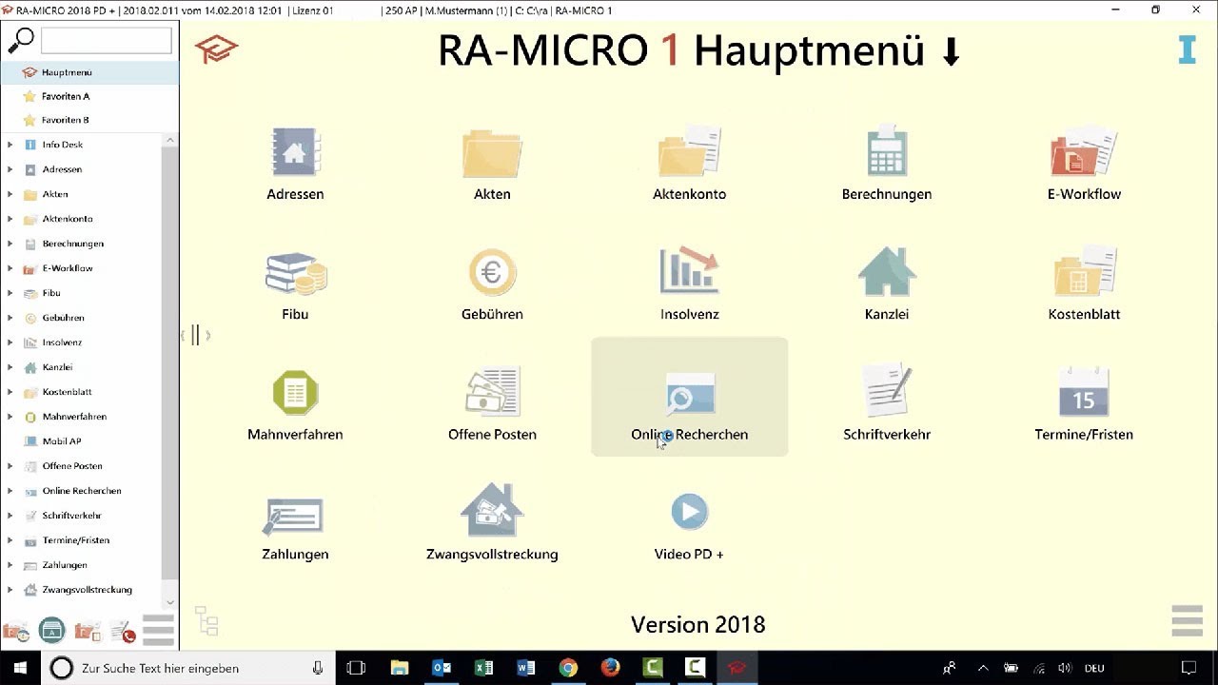
Task: Click the third icon in the sidebar bottom toolbar
Action: coord(88,631)
